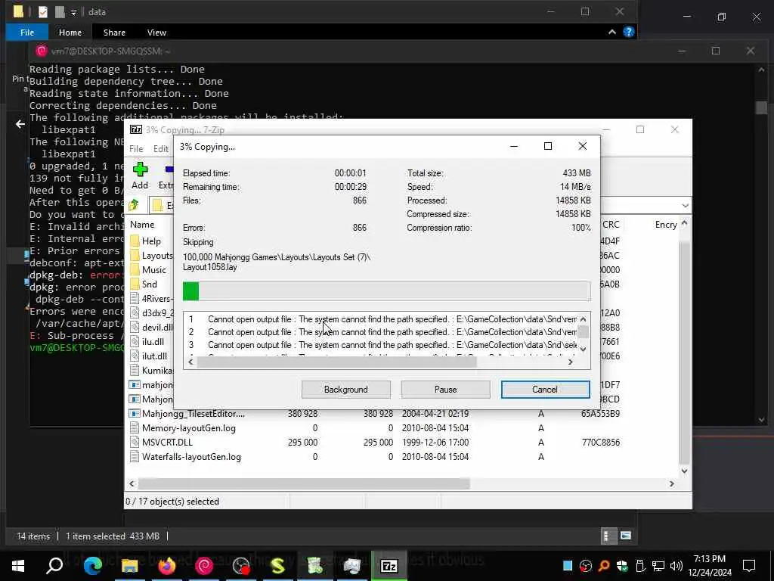Viewport: 774px width, 581px height.
Task: Pause the copying operation
Action: pyautogui.click(x=445, y=390)
